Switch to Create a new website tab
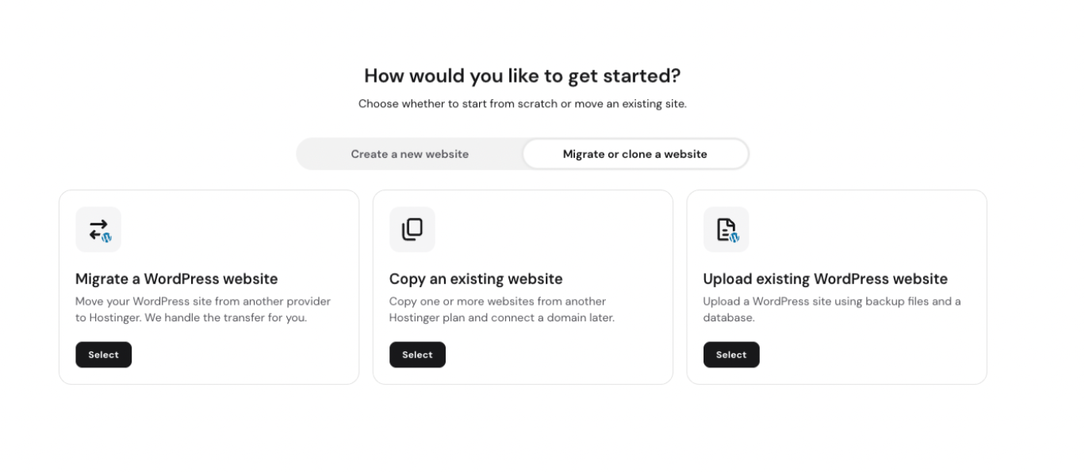Viewport: 1085px width, 472px height. 409,154
